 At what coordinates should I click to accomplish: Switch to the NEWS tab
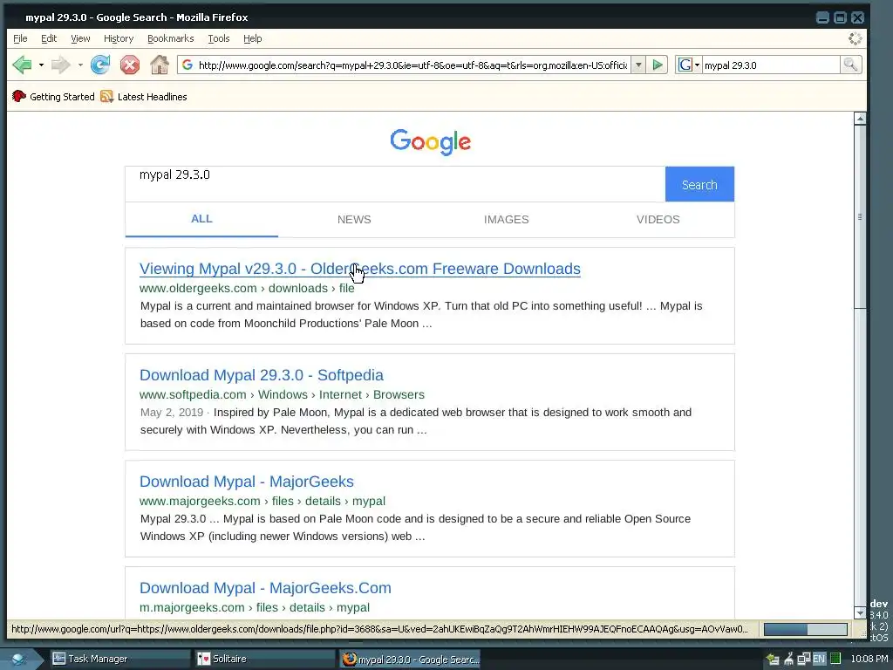[x=354, y=219]
